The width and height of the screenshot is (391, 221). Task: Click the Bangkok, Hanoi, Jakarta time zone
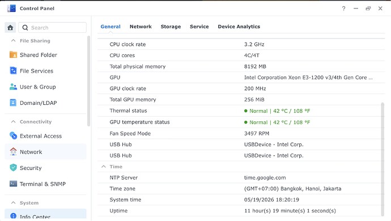292,189
